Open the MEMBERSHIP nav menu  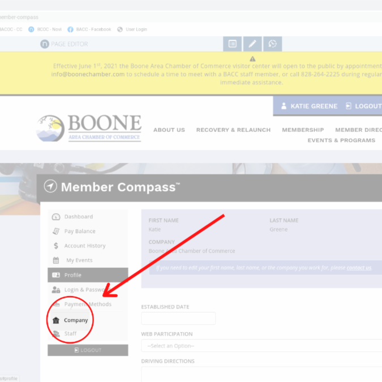coord(303,130)
